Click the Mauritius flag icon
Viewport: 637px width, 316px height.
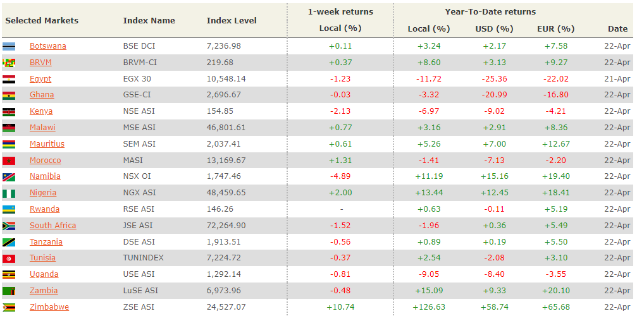tap(9, 144)
